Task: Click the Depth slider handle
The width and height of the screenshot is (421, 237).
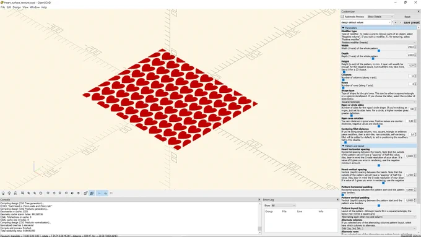Action: (x=373, y=59)
